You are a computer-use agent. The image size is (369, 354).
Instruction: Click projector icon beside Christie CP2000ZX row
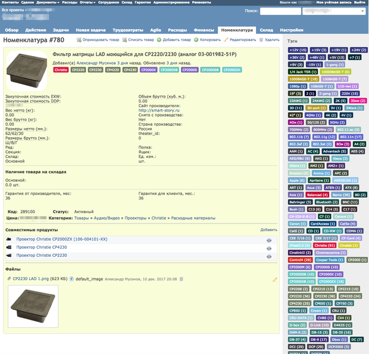9,239
